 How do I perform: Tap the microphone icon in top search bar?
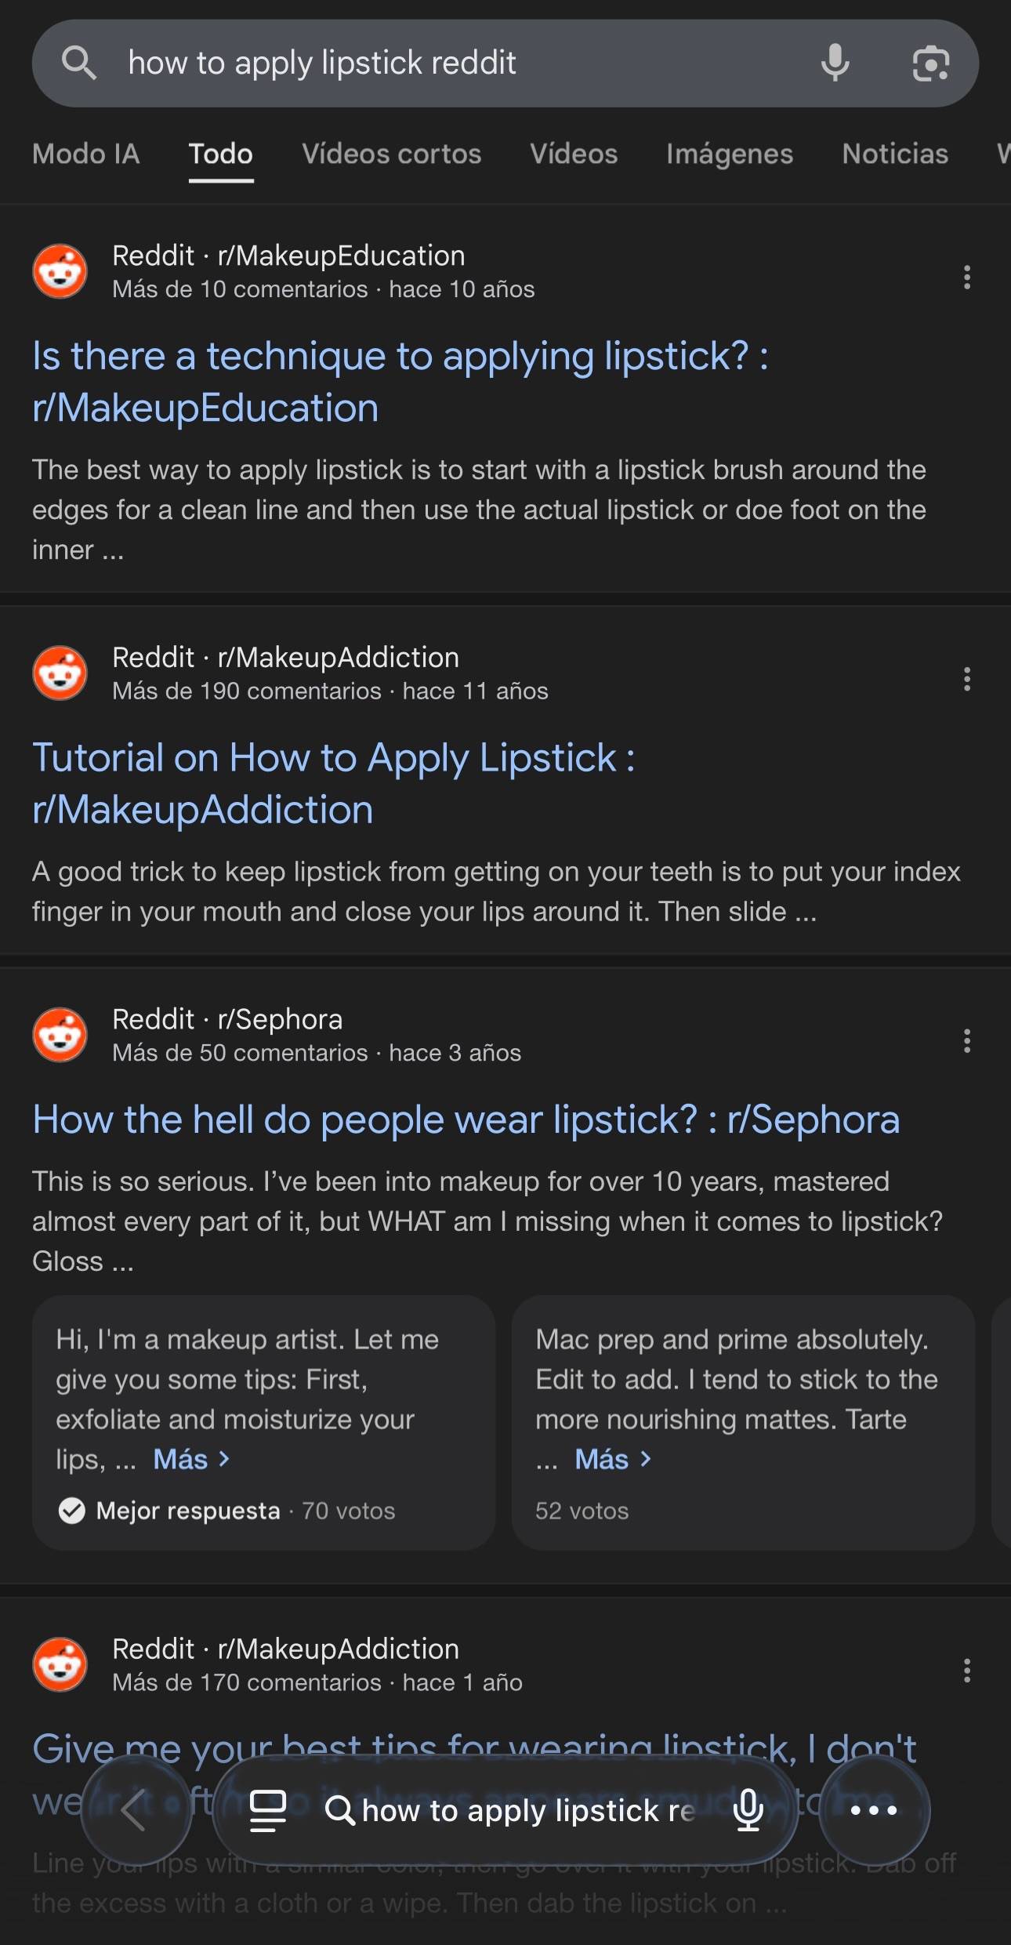coord(835,63)
